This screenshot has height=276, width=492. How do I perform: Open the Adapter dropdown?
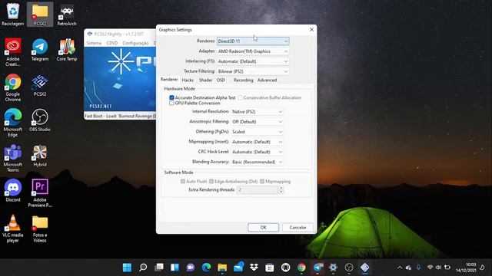point(253,51)
